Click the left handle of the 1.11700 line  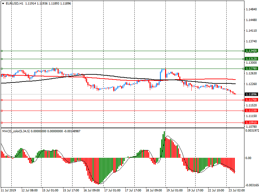pos(2,100)
